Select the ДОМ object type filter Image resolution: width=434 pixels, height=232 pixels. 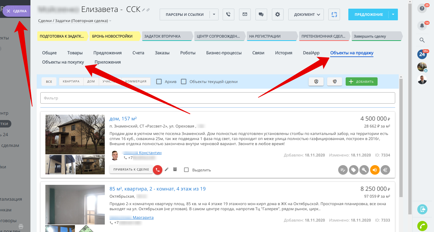pos(91,82)
